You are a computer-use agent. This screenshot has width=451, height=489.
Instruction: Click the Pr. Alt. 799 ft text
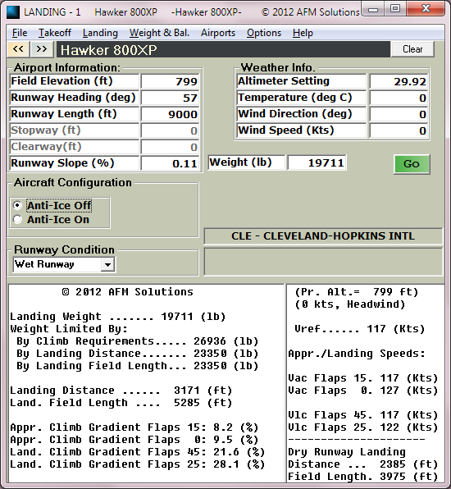[357, 292]
